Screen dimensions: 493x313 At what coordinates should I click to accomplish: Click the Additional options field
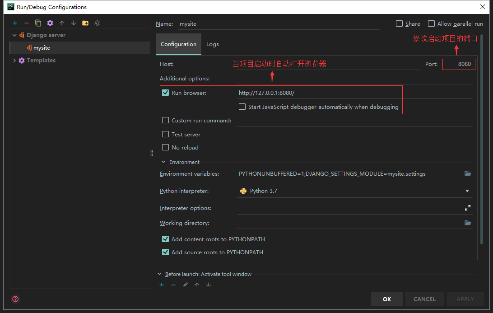coord(355,79)
